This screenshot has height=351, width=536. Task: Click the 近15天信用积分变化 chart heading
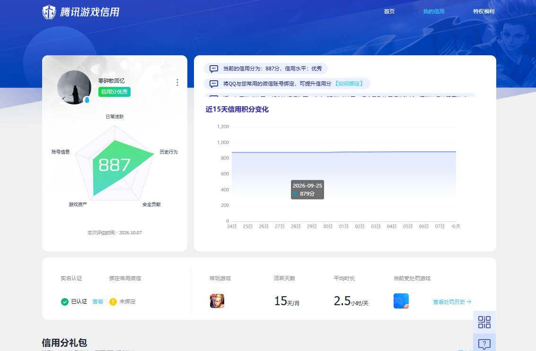point(237,109)
